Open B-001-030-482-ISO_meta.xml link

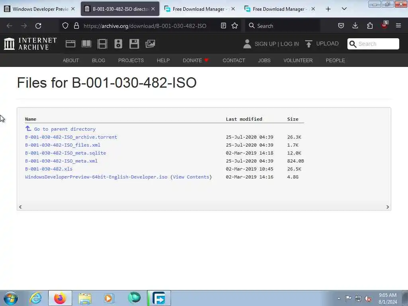click(61, 161)
